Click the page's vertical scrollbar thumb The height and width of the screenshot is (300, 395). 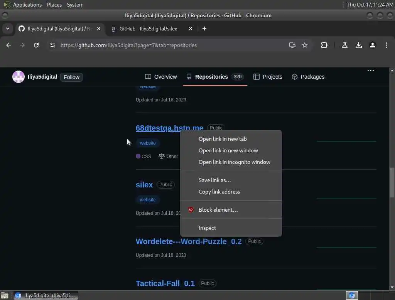[x=392, y=182]
